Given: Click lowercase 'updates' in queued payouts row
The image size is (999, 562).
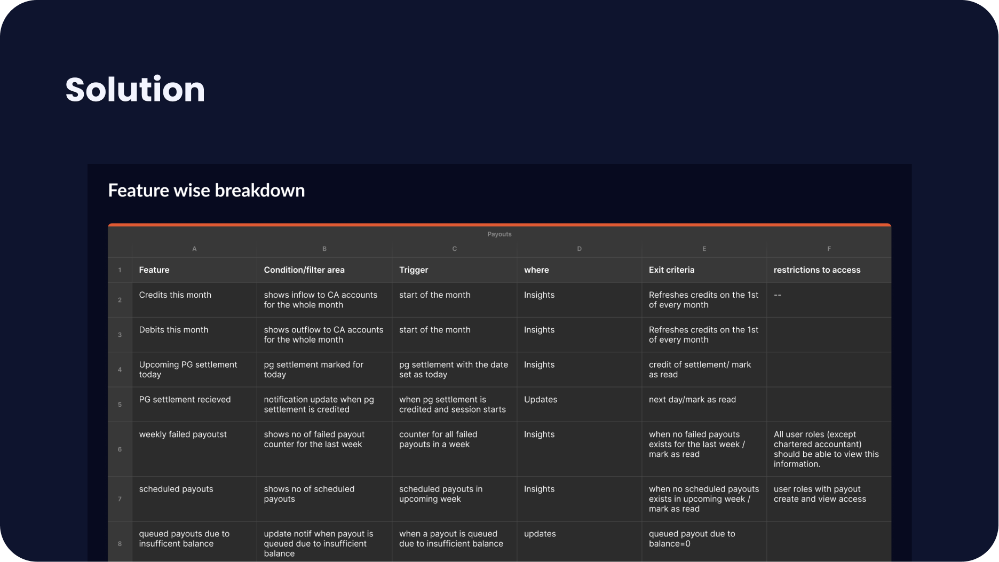Looking at the screenshot, I should pyautogui.click(x=579, y=542).
